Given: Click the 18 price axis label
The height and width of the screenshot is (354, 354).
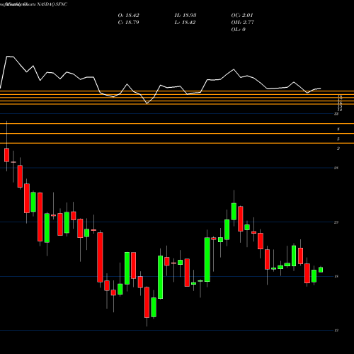Looking at the screenshot, I should pyautogui.click(x=336, y=276).
